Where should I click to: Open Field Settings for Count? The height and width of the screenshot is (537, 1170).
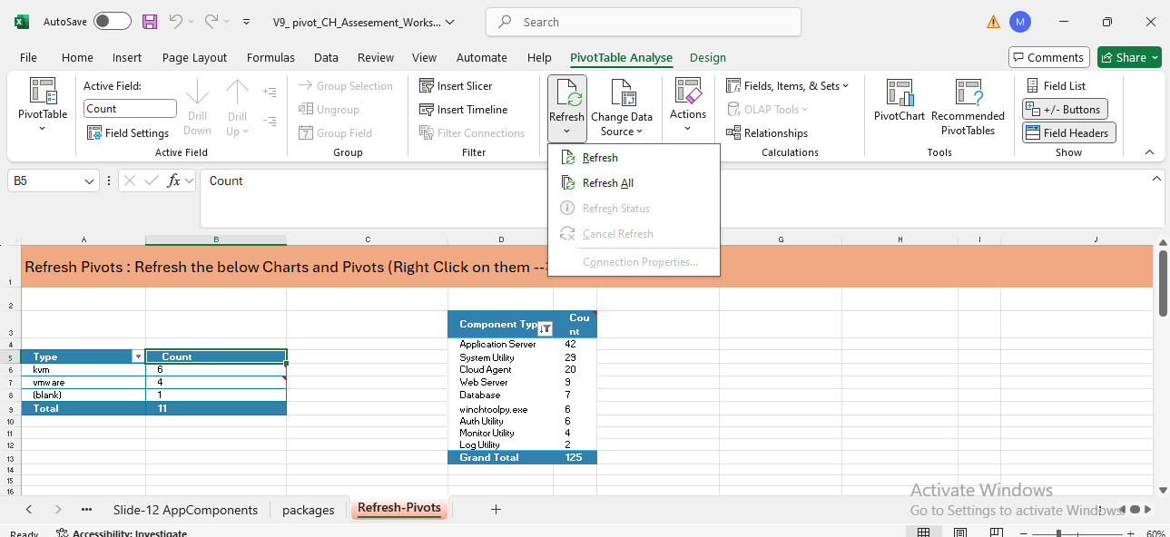pos(128,132)
